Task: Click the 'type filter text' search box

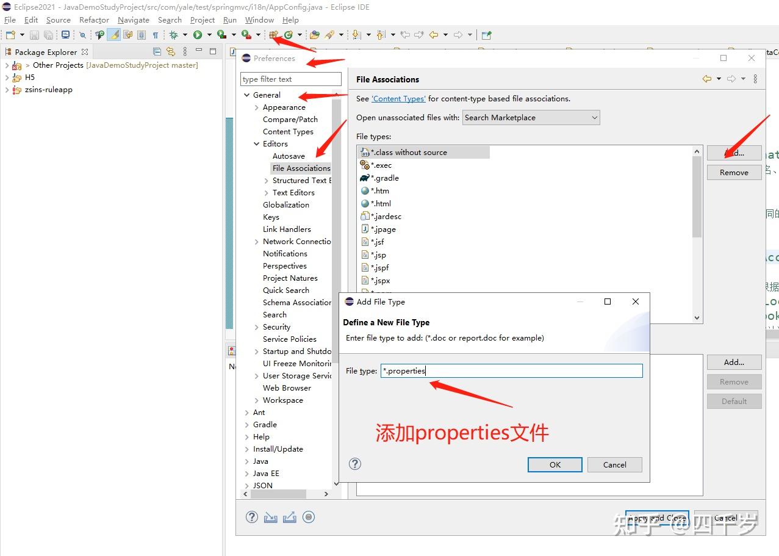Action: pos(291,79)
